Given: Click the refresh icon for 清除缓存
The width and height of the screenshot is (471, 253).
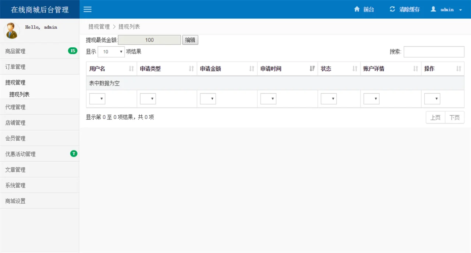Looking at the screenshot, I should pyautogui.click(x=392, y=9).
